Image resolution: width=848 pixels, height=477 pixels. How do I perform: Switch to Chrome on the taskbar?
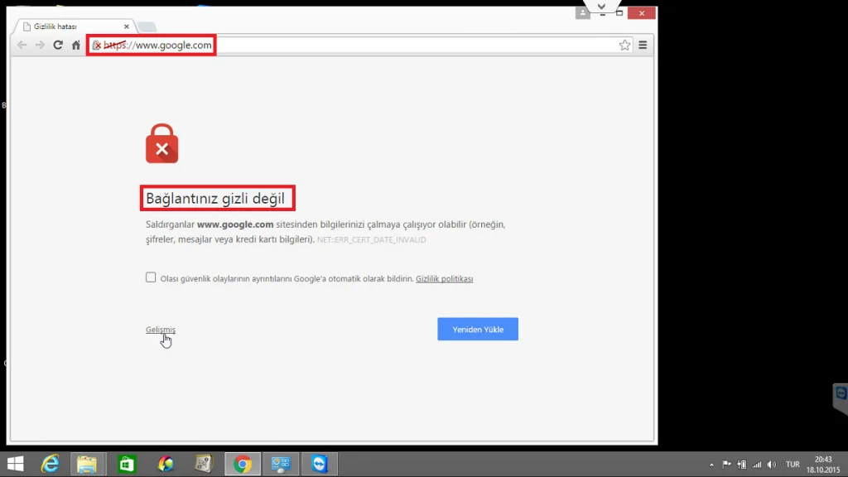pos(243,464)
